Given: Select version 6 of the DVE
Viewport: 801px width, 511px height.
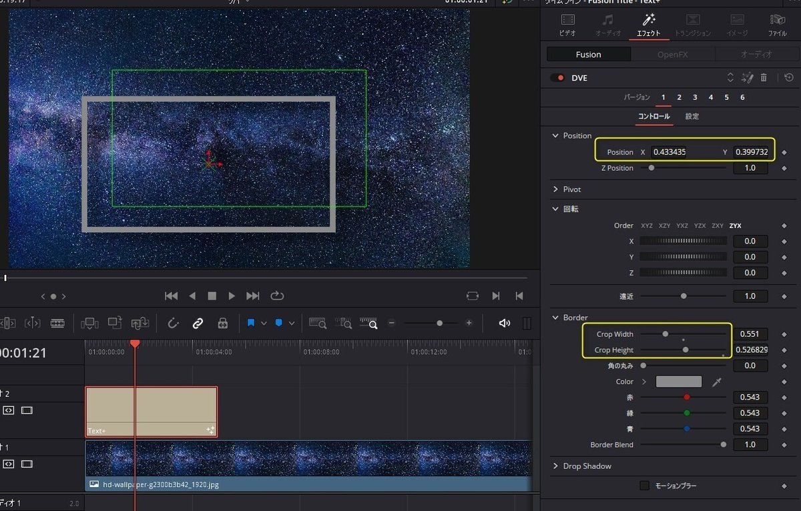Looking at the screenshot, I should (x=742, y=97).
